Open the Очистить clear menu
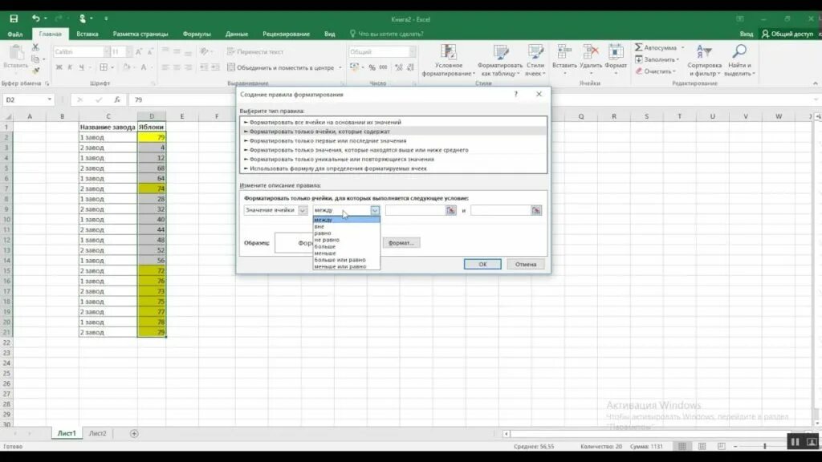Screen dimensions: 822x462 click(655, 71)
